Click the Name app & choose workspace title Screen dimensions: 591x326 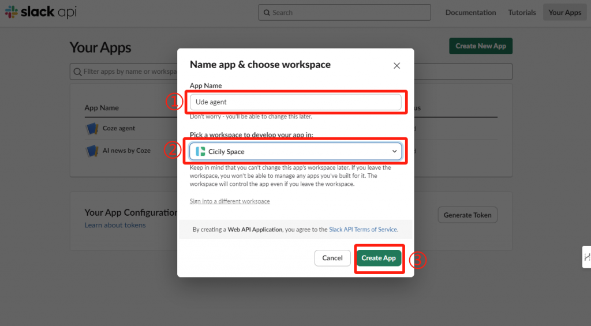(260, 65)
